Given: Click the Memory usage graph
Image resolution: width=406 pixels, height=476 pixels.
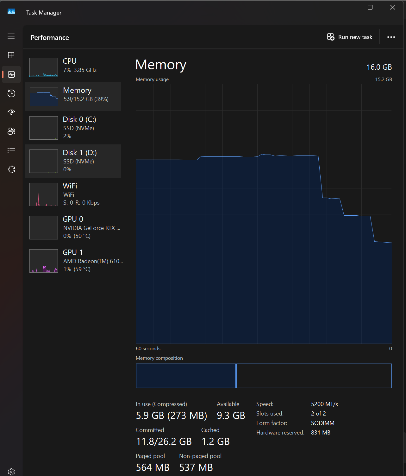Looking at the screenshot, I should point(264,214).
